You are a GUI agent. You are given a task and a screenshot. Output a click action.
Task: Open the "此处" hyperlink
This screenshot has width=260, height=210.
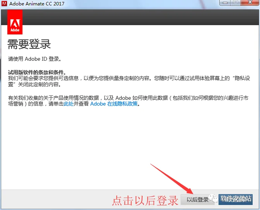[69, 104]
